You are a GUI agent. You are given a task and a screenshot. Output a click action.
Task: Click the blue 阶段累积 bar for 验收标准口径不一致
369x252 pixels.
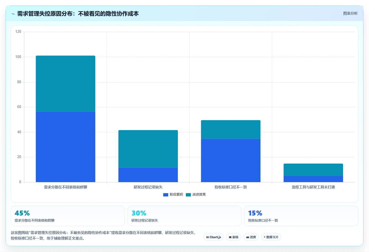[x=231, y=160]
